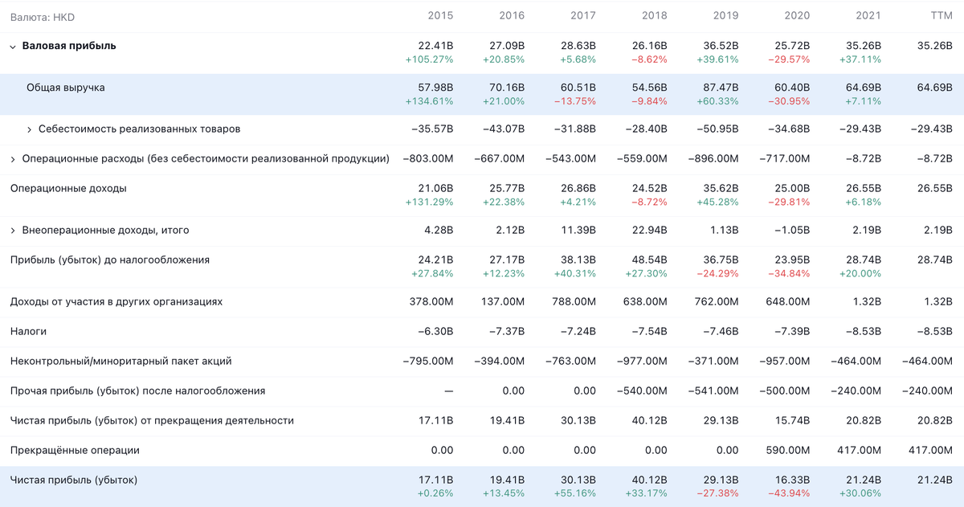Click operating income value 35.62B

[x=721, y=189]
